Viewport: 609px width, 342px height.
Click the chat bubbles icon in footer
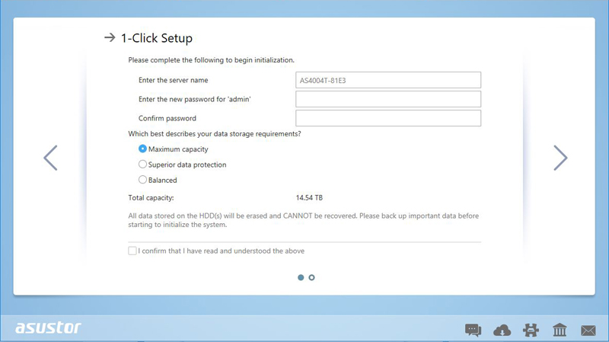point(473,330)
